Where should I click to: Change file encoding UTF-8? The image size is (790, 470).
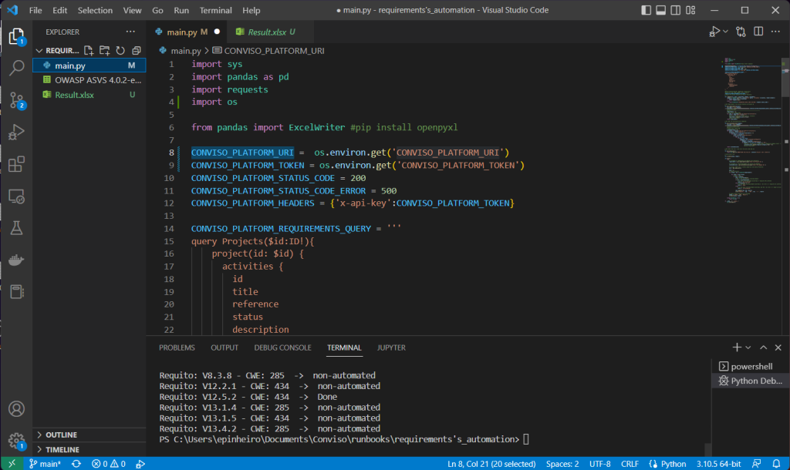pos(599,464)
